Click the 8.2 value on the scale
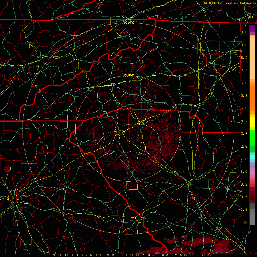Viewport: 257px width, 257px height. [244, 57]
